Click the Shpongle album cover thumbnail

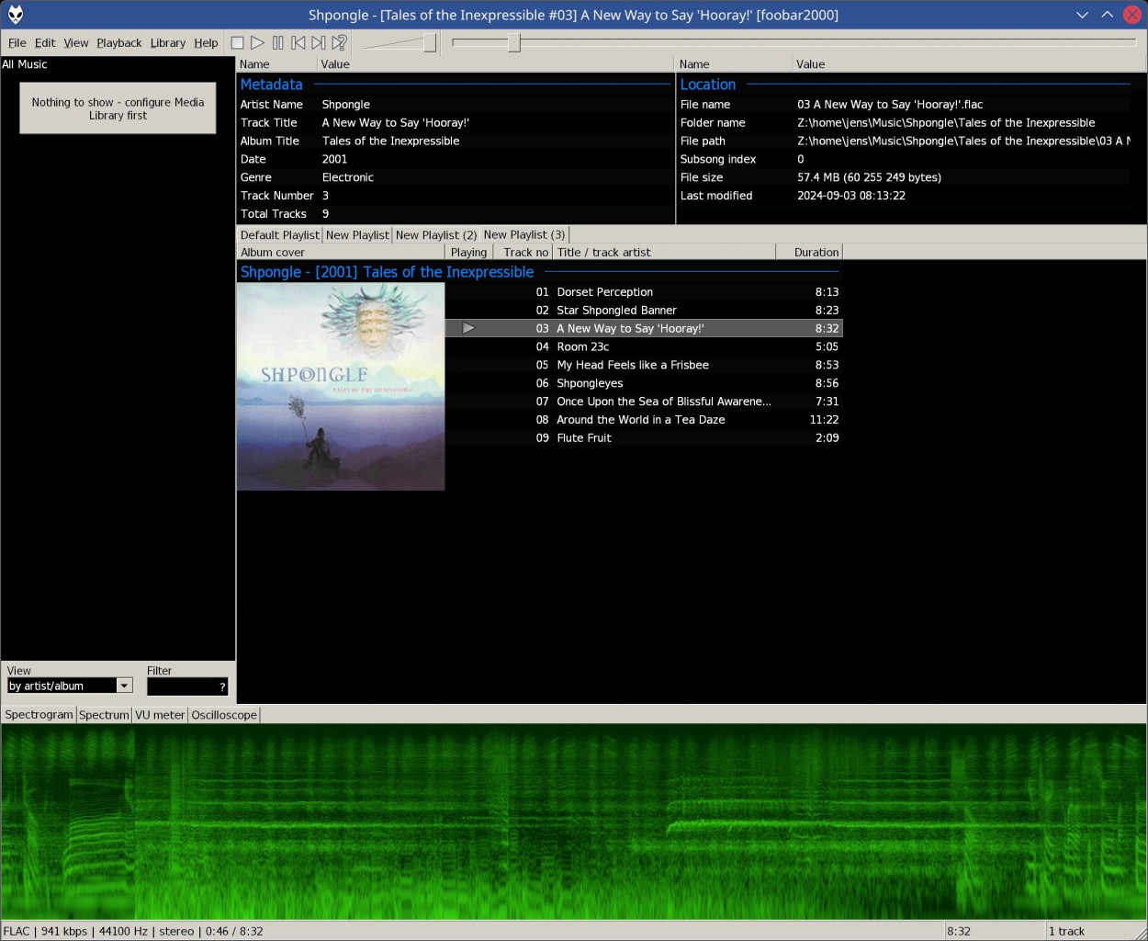pos(341,386)
